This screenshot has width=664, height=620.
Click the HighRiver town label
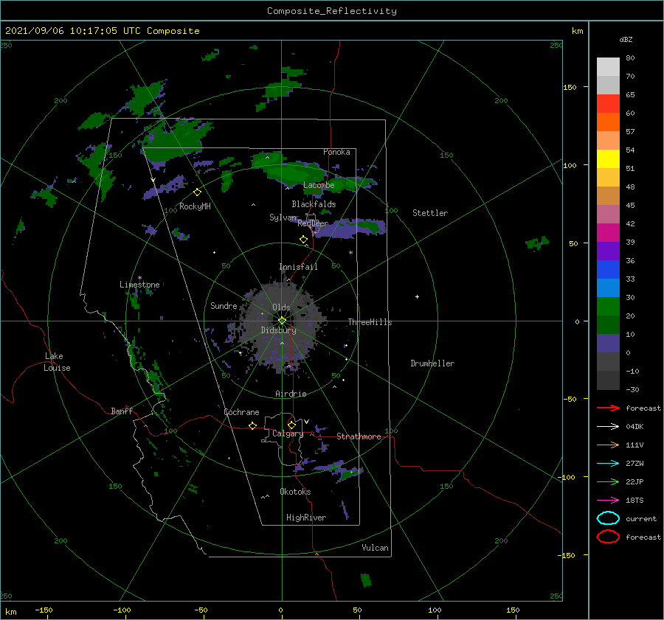(x=306, y=518)
